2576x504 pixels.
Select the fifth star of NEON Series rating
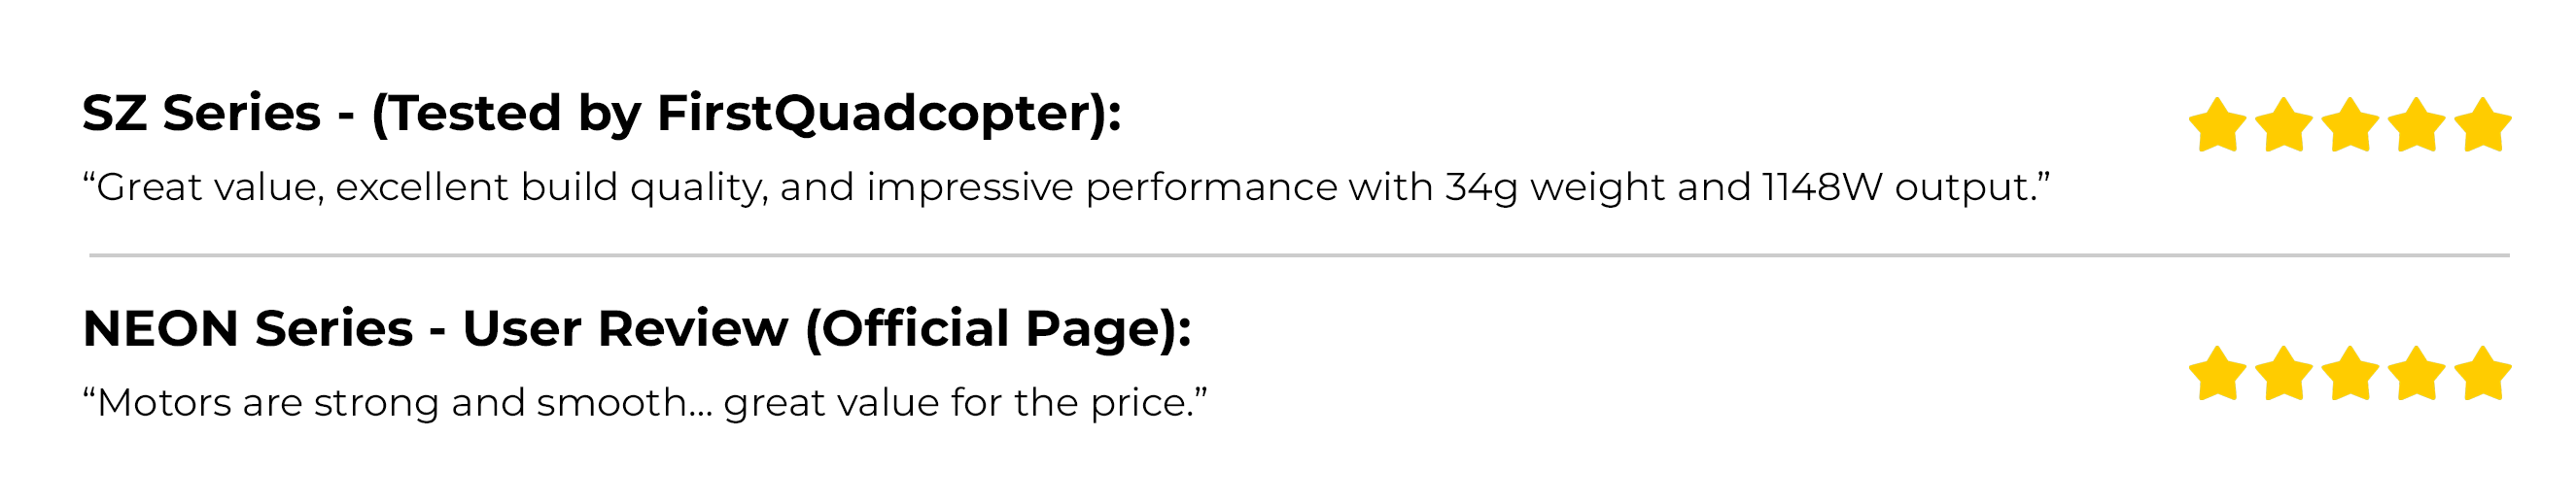[2483, 373]
